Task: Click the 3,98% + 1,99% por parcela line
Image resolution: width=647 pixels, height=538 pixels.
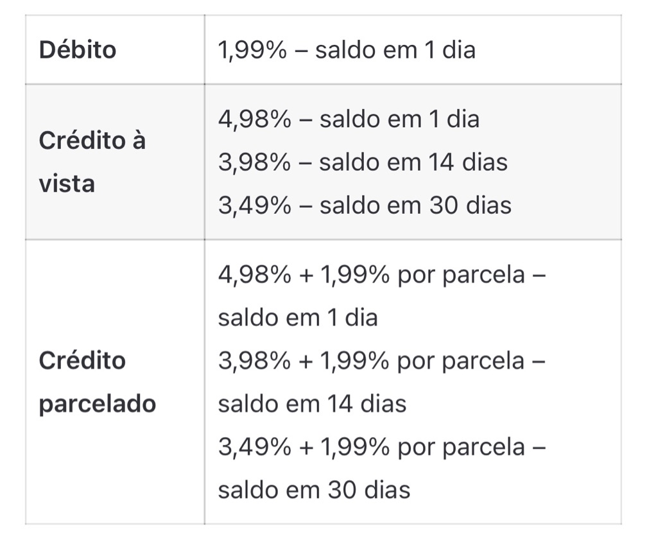Action: 382,361
